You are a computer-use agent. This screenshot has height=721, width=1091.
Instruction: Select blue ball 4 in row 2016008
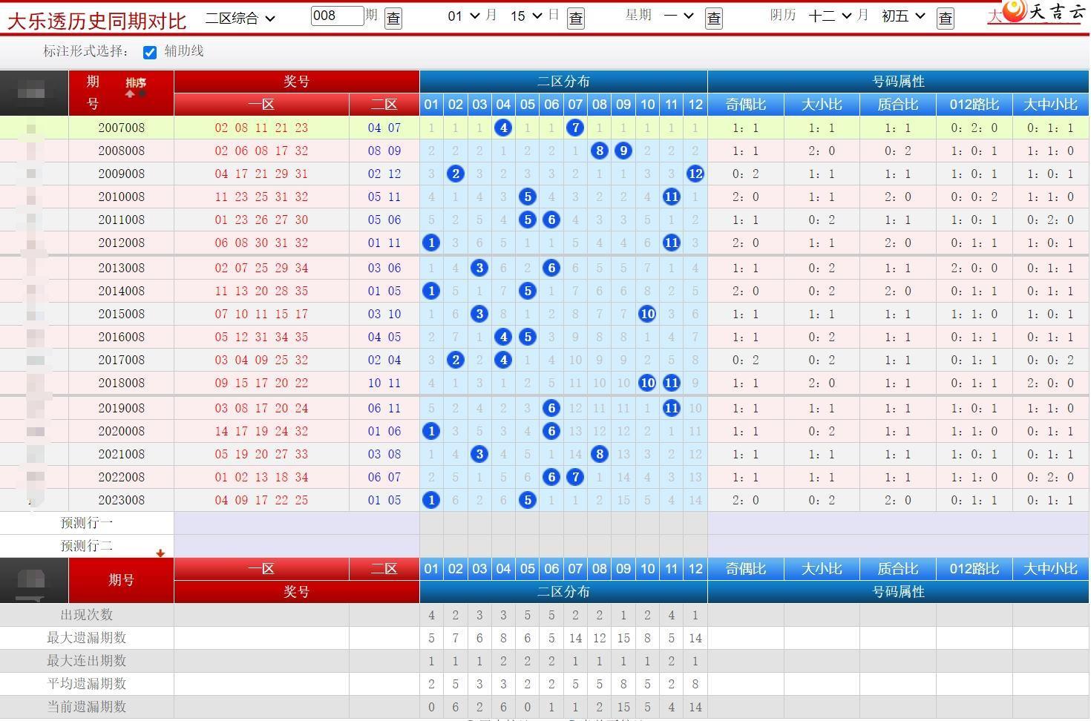click(503, 337)
